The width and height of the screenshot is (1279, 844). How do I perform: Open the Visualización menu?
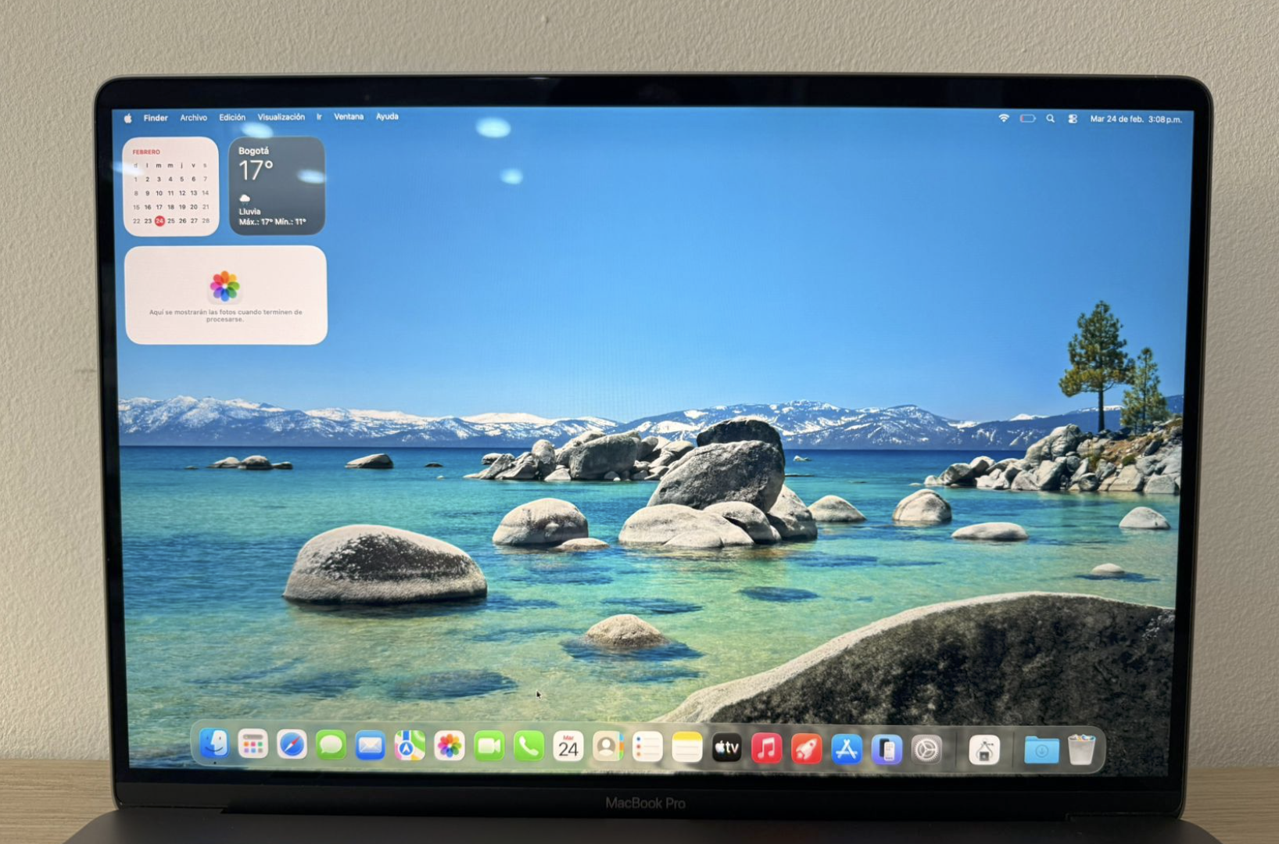(281, 117)
